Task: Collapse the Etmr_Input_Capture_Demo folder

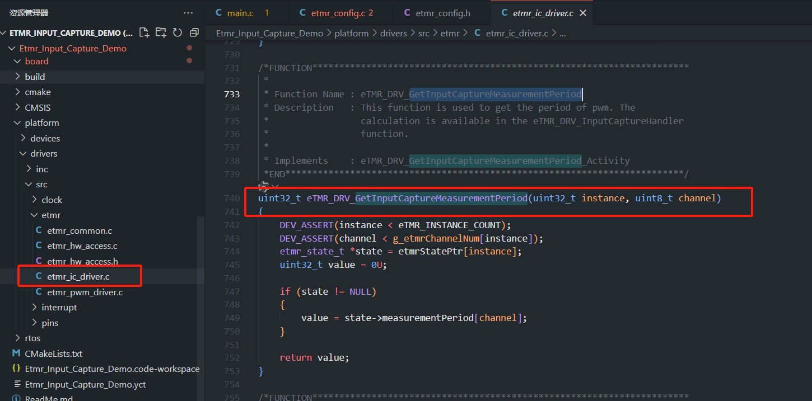Action: [x=12, y=48]
